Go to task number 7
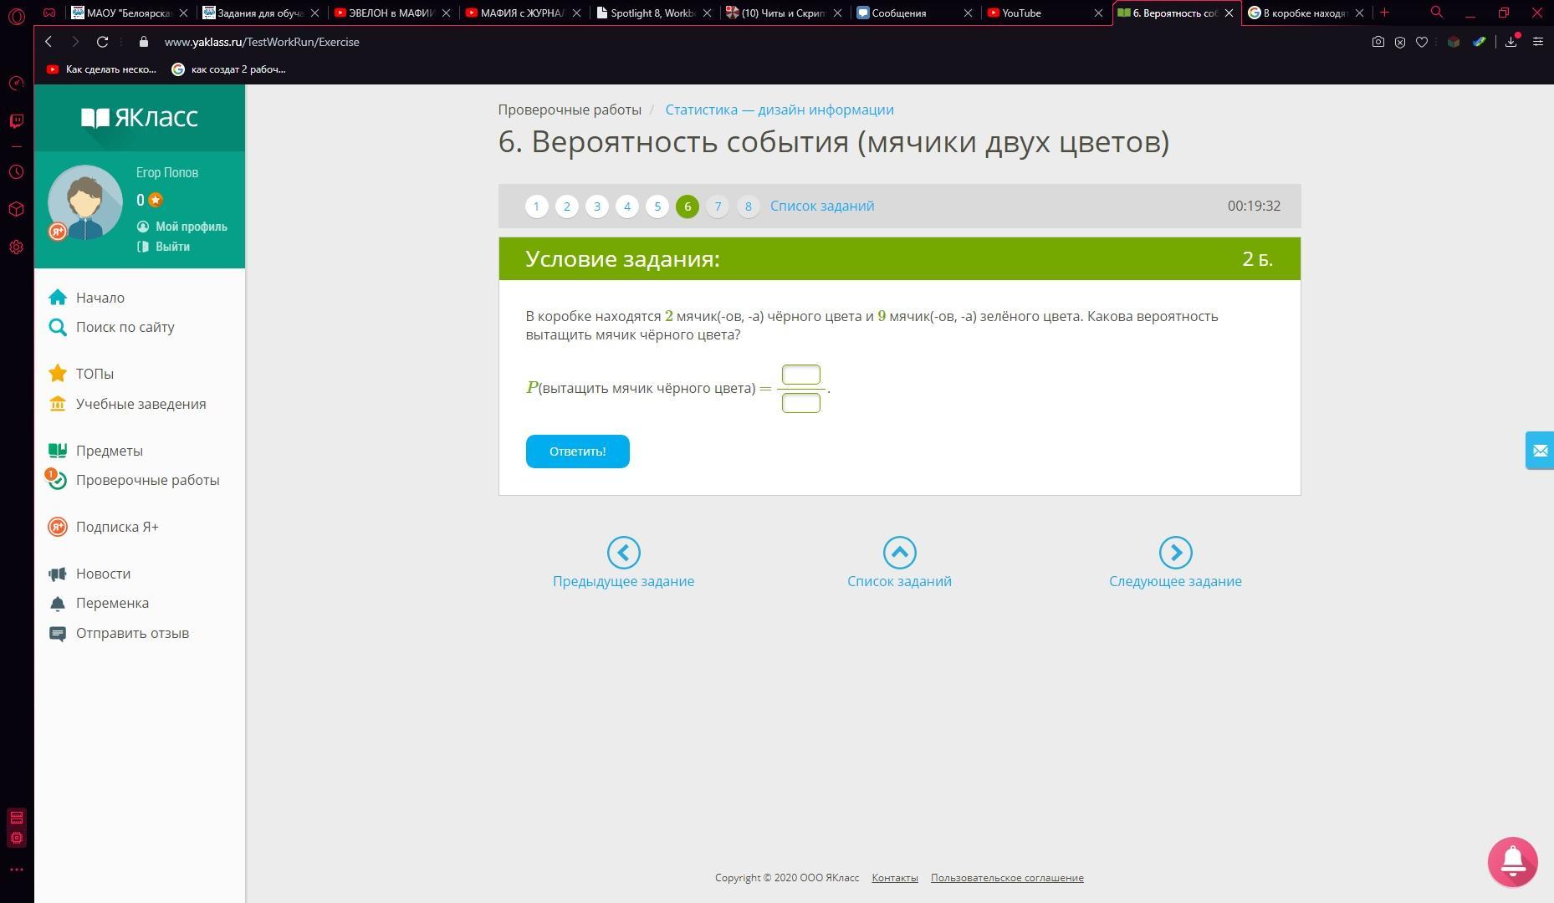 tap(718, 207)
